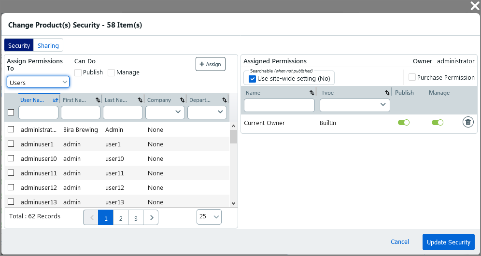Check the Purchase Permission box
481x256 pixels.
[412, 77]
